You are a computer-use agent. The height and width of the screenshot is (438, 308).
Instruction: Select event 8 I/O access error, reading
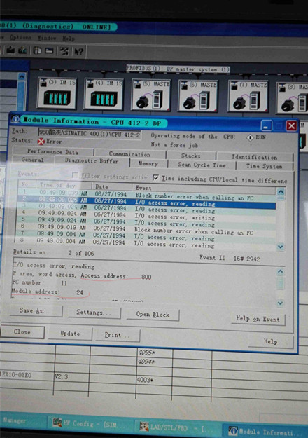[146, 242]
